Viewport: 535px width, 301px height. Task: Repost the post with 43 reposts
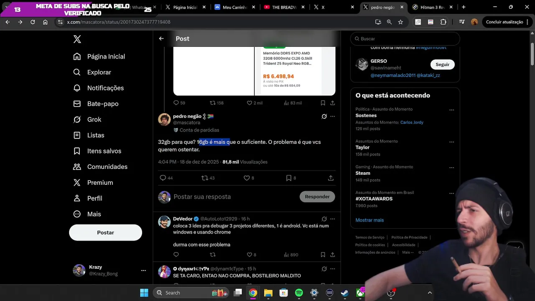point(205,178)
